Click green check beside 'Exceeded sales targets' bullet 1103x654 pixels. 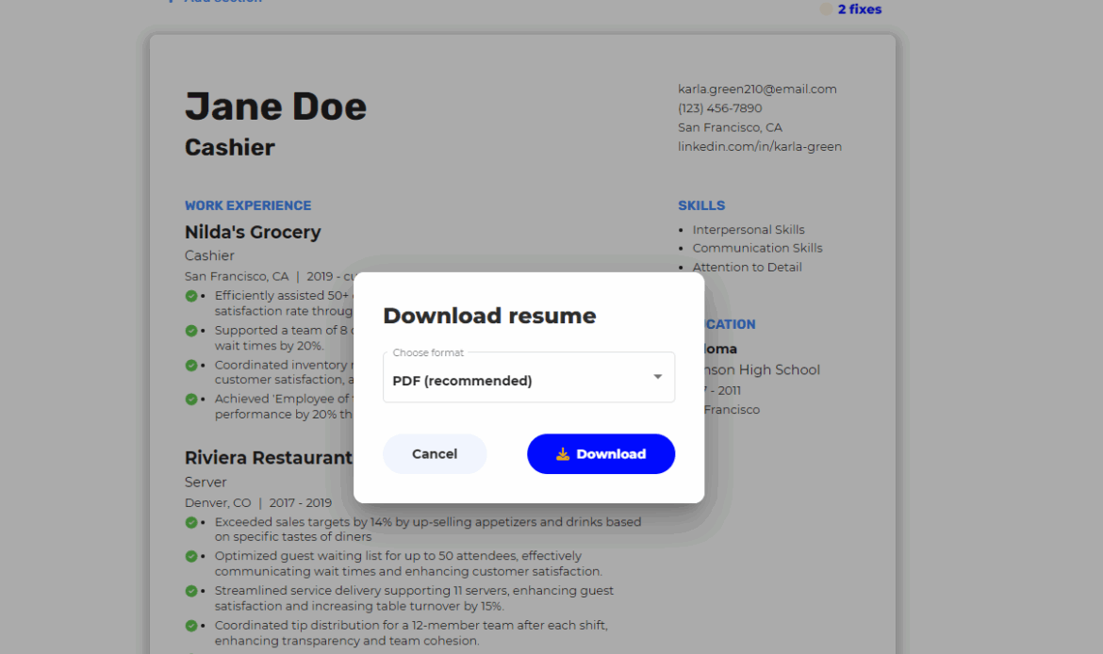pos(191,522)
